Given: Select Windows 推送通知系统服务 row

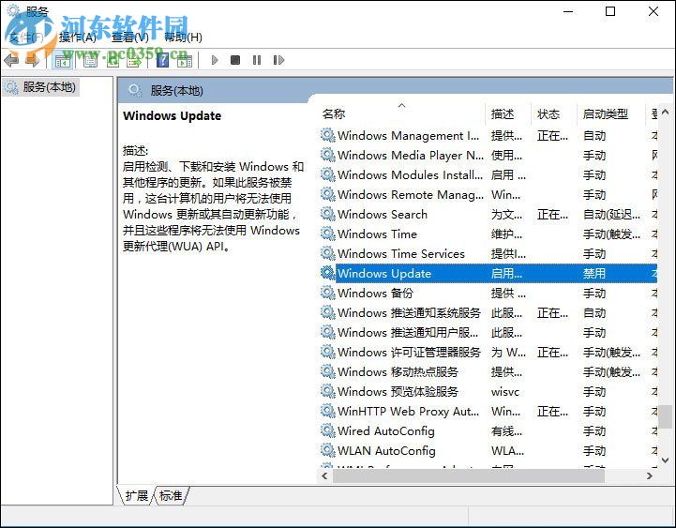Looking at the screenshot, I should pyautogui.click(x=488, y=312).
